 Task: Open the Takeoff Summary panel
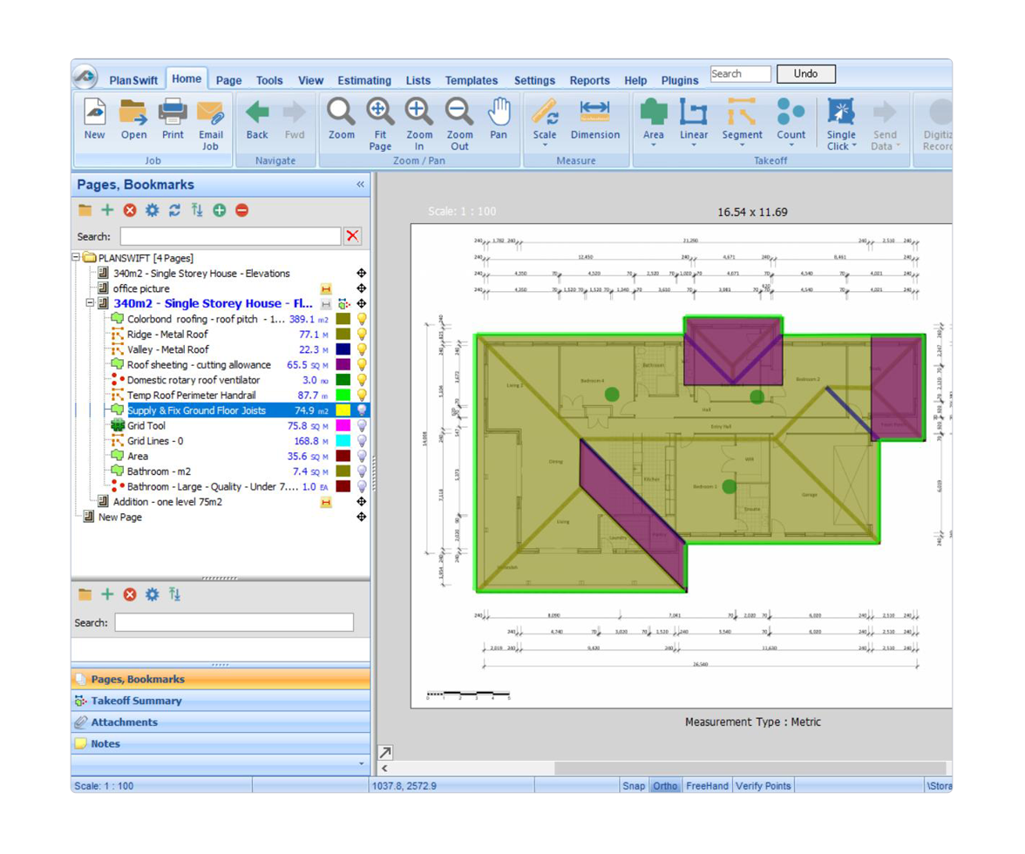coord(221,701)
